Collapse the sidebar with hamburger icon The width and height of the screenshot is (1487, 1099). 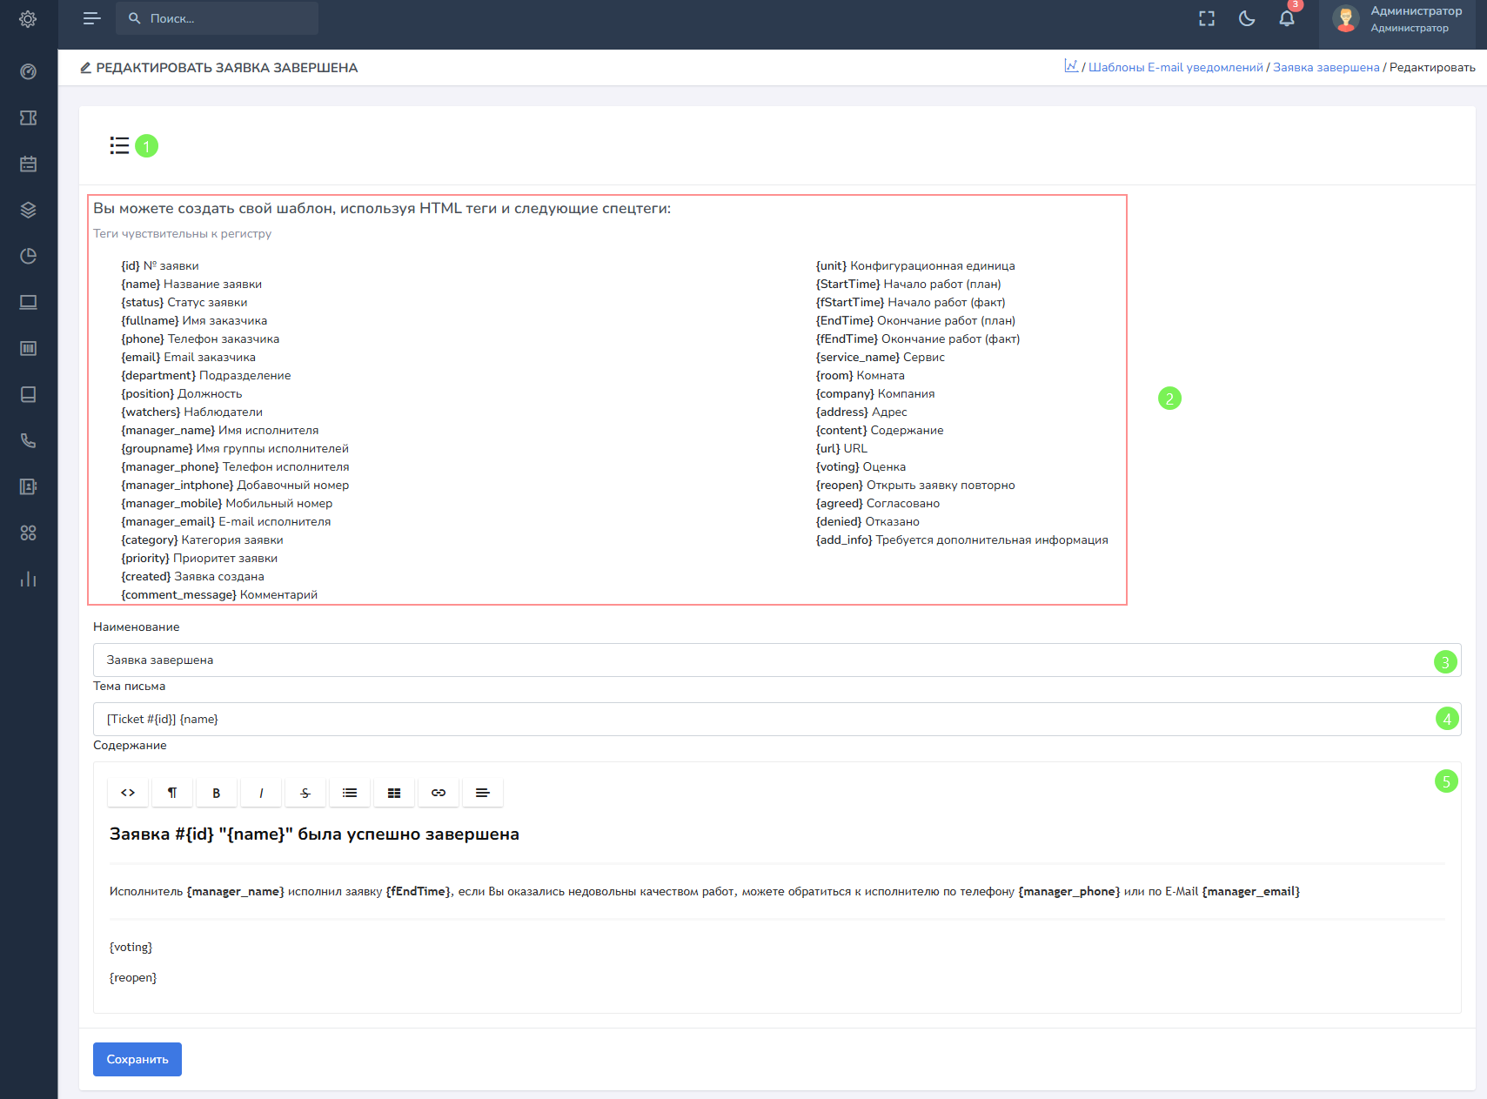[x=91, y=18]
